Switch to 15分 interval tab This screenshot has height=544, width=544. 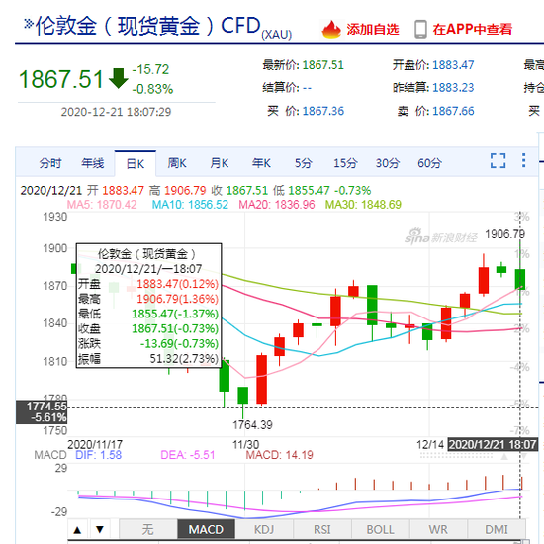coord(345,163)
